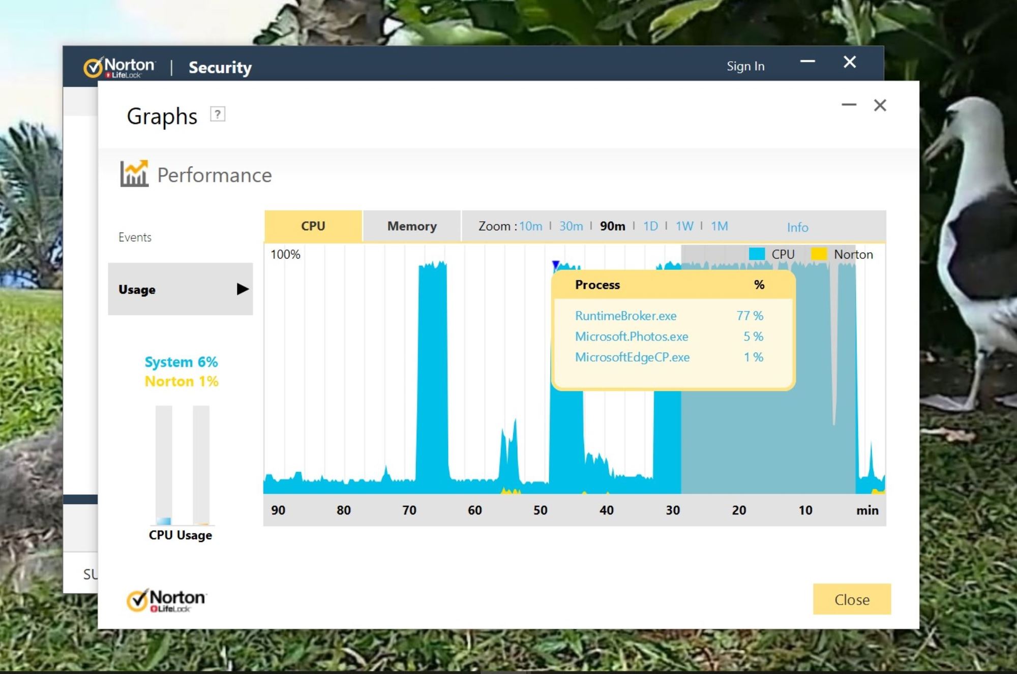Image resolution: width=1017 pixels, height=674 pixels.
Task: Click the blue triangle marker on the graph
Action: tap(555, 265)
